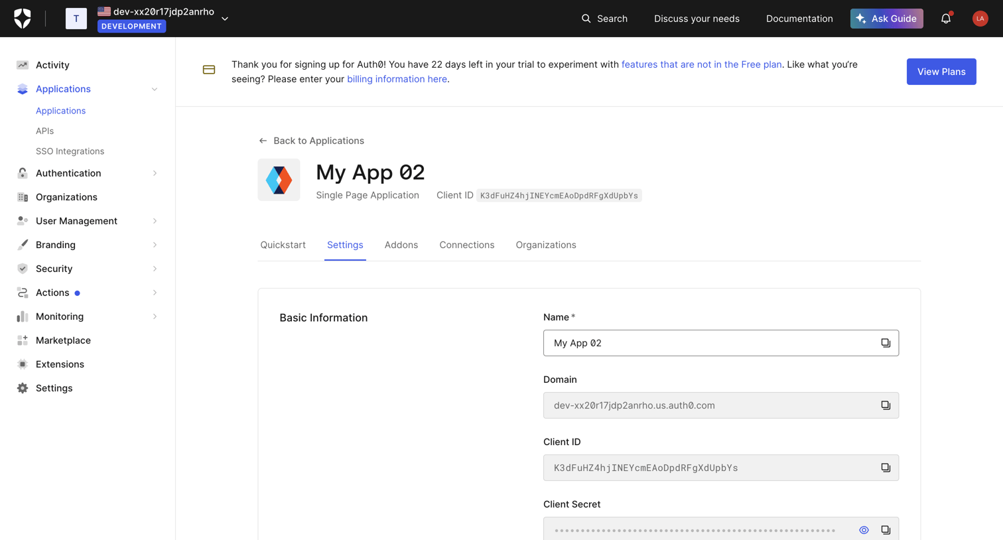The width and height of the screenshot is (1003, 540).
Task: Expand the Actions section chevron
Action: pos(155,293)
